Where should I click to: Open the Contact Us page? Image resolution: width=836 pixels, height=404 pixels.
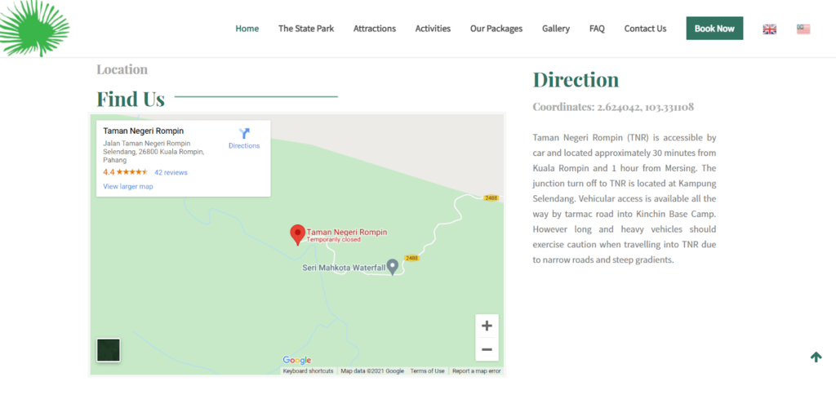click(645, 29)
